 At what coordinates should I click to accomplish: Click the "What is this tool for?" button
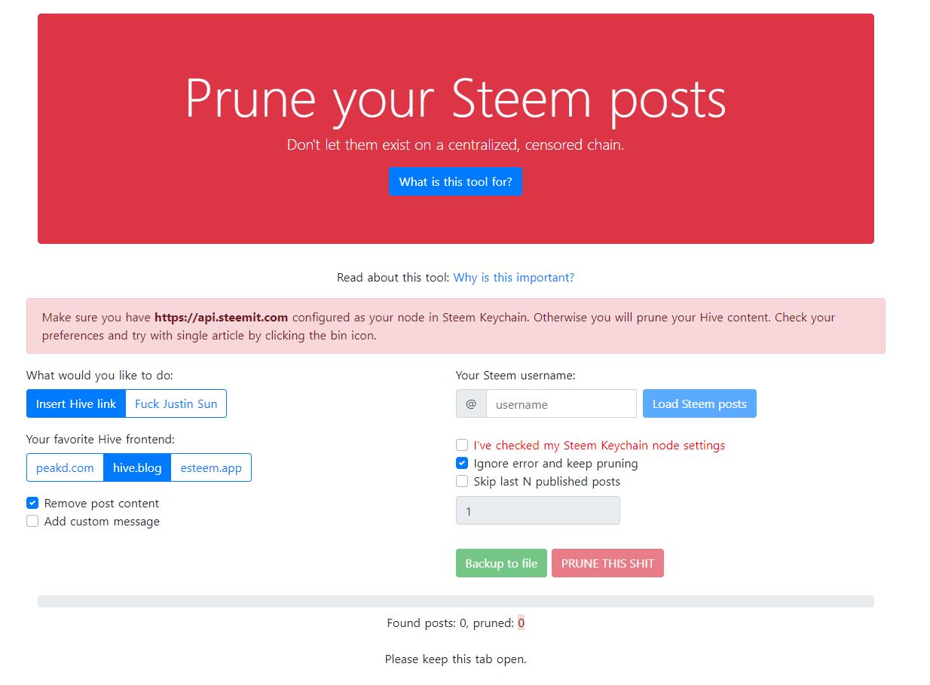tap(455, 181)
